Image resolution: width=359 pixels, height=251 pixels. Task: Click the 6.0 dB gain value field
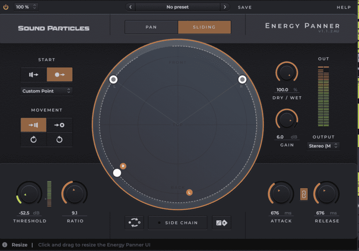(286, 137)
